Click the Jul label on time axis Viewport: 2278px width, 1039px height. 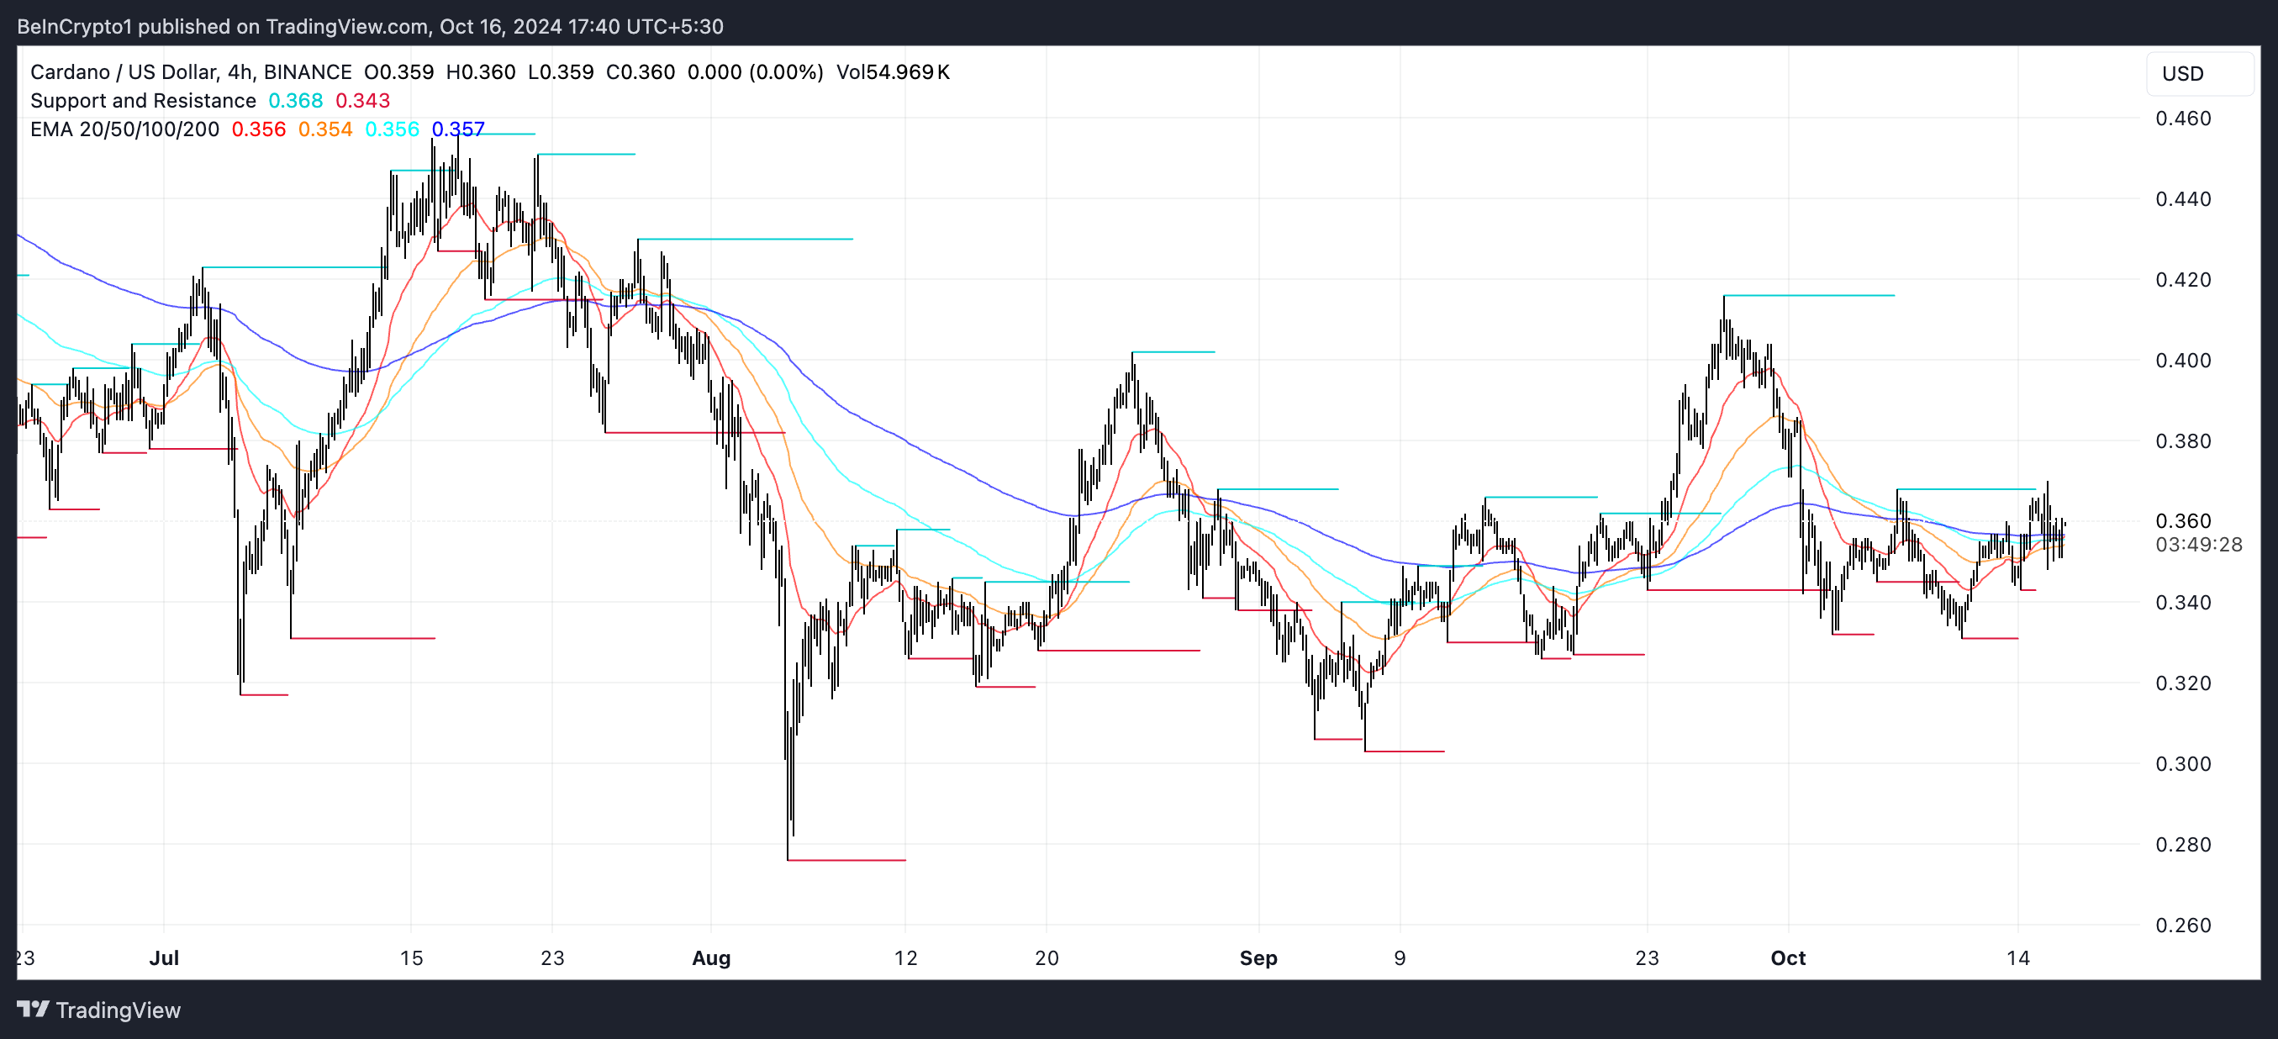164,957
